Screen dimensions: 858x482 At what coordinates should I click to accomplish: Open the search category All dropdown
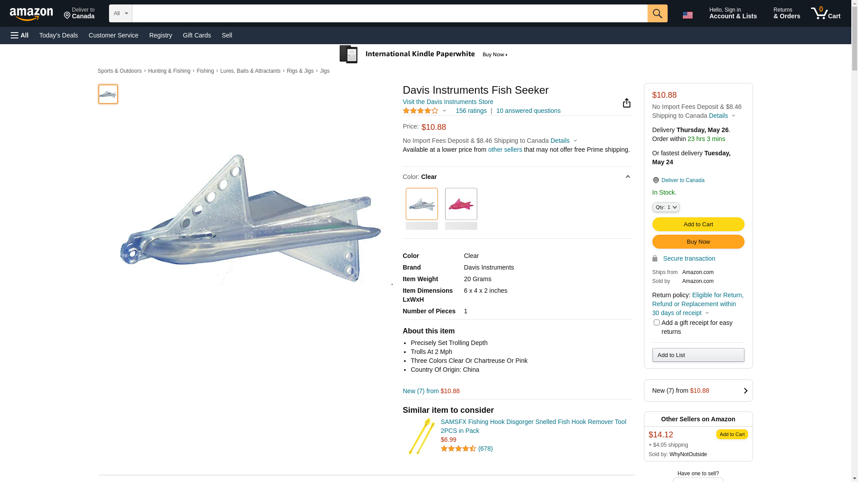click(x=121, y=13)
